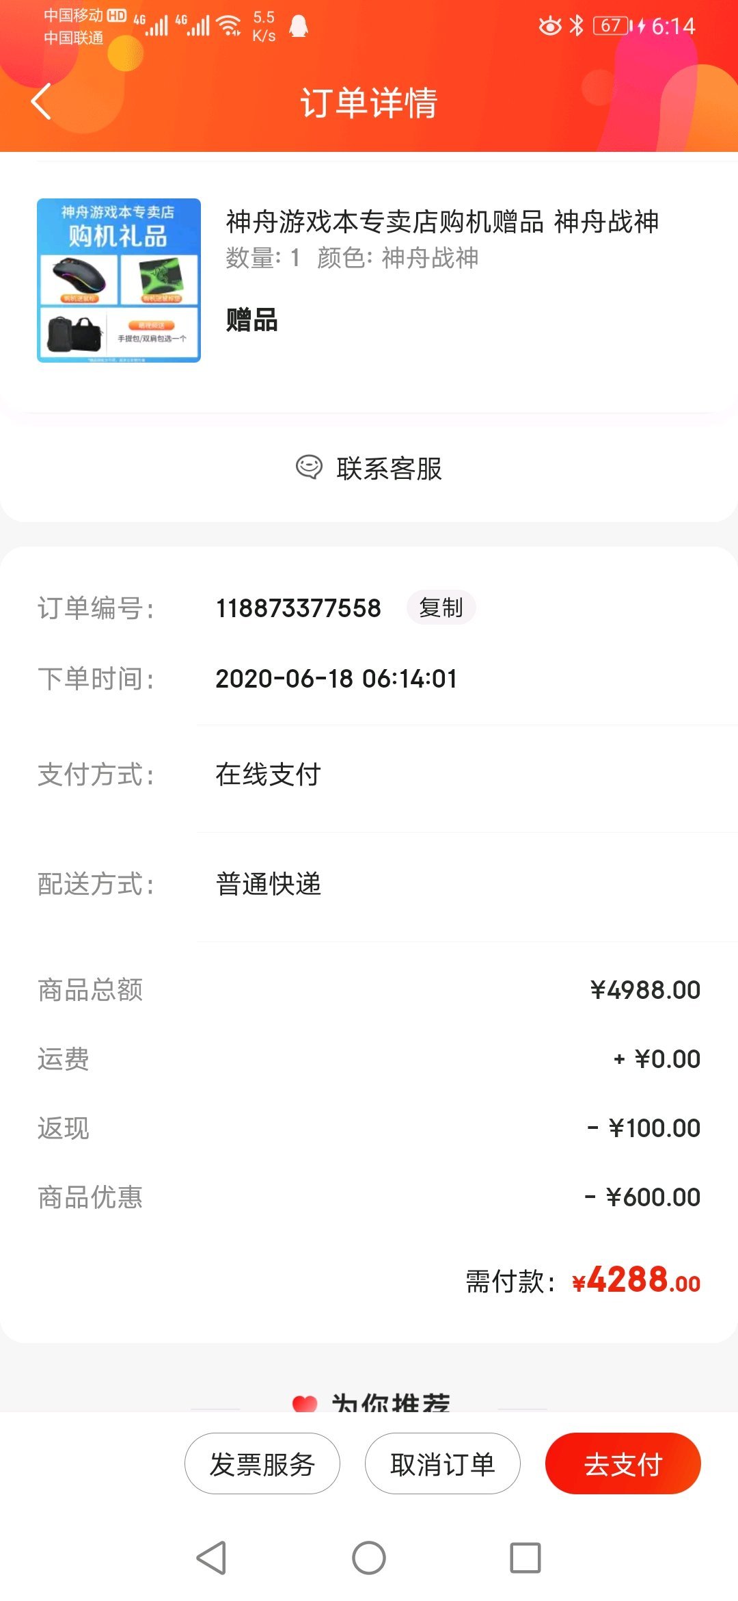Viewport: 738px width, 1601px height.
Task: Tap the battery indicator in status bar
Action: 611,26
